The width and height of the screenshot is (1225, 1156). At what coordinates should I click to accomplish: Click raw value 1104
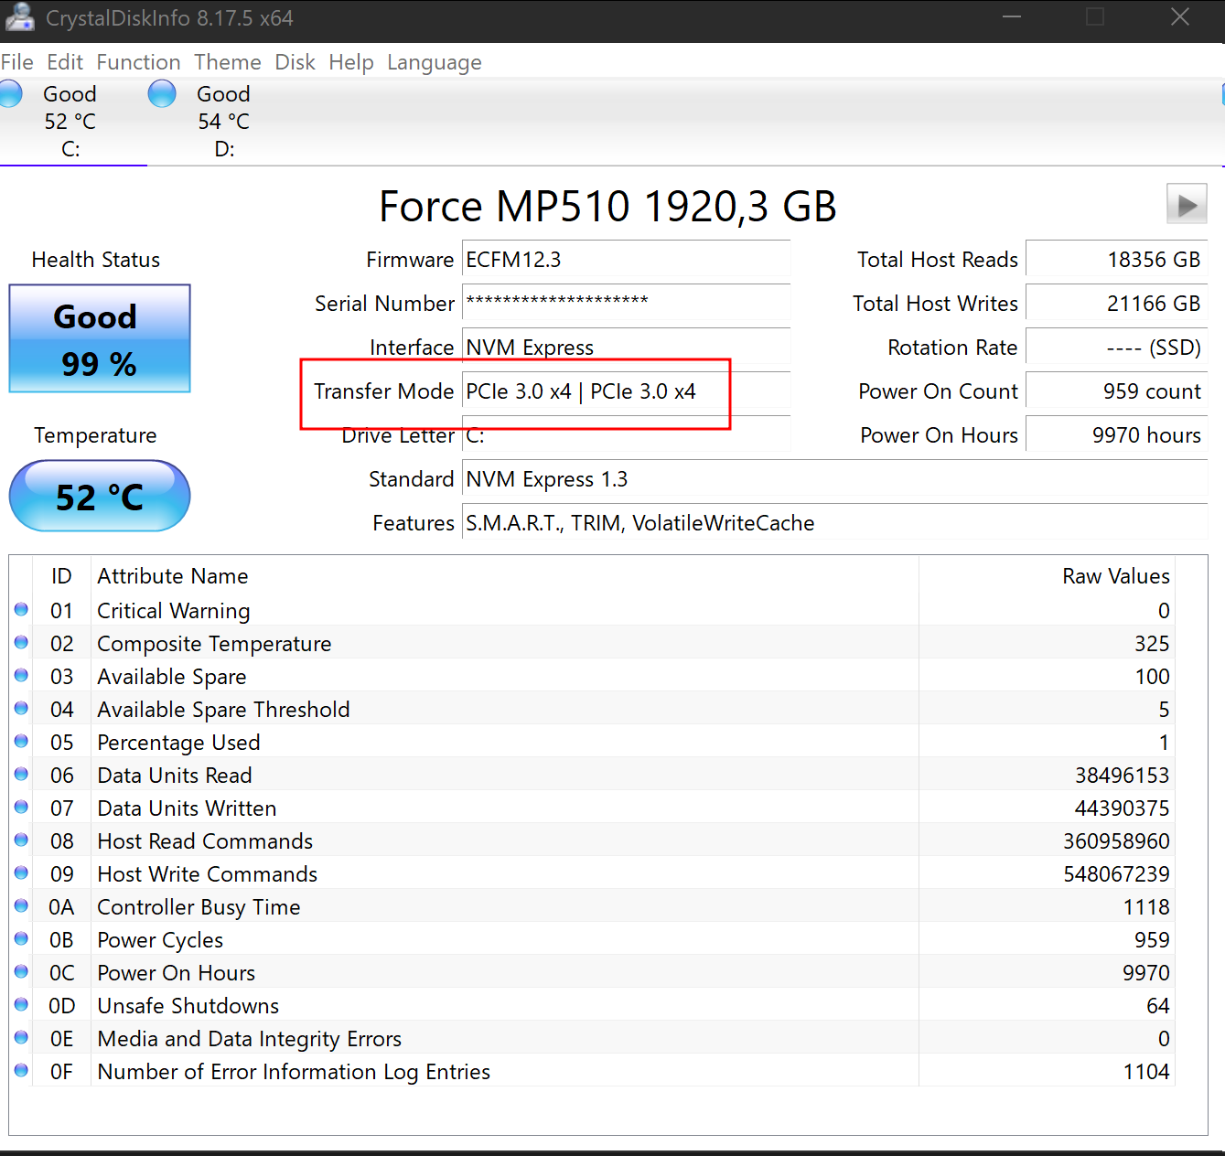click(1146, 1072)
